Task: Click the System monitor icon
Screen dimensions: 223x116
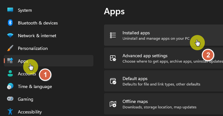Action: pos(10,10)
